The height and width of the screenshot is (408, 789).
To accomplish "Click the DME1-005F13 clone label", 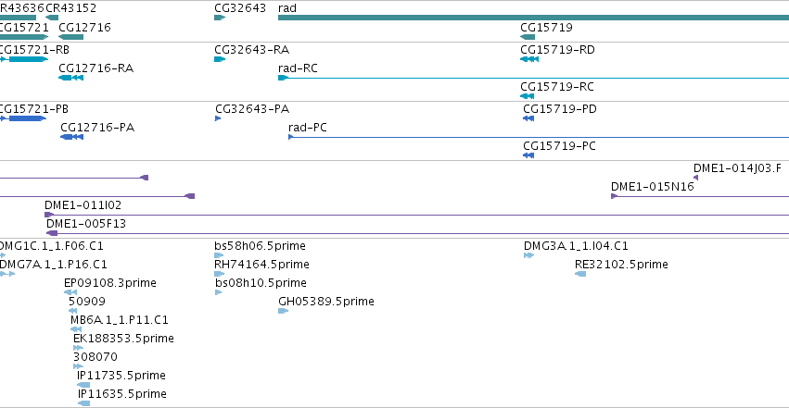I will tap(86, 224).
